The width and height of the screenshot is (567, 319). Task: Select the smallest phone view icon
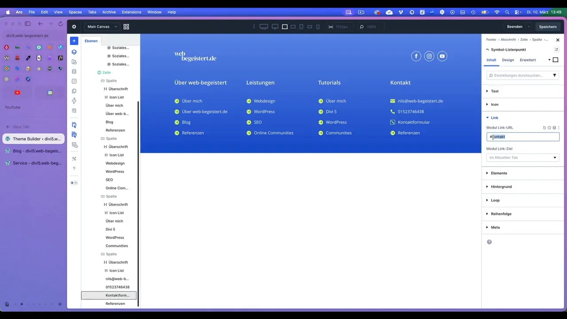pyautogui.click(x=318, y=27)
